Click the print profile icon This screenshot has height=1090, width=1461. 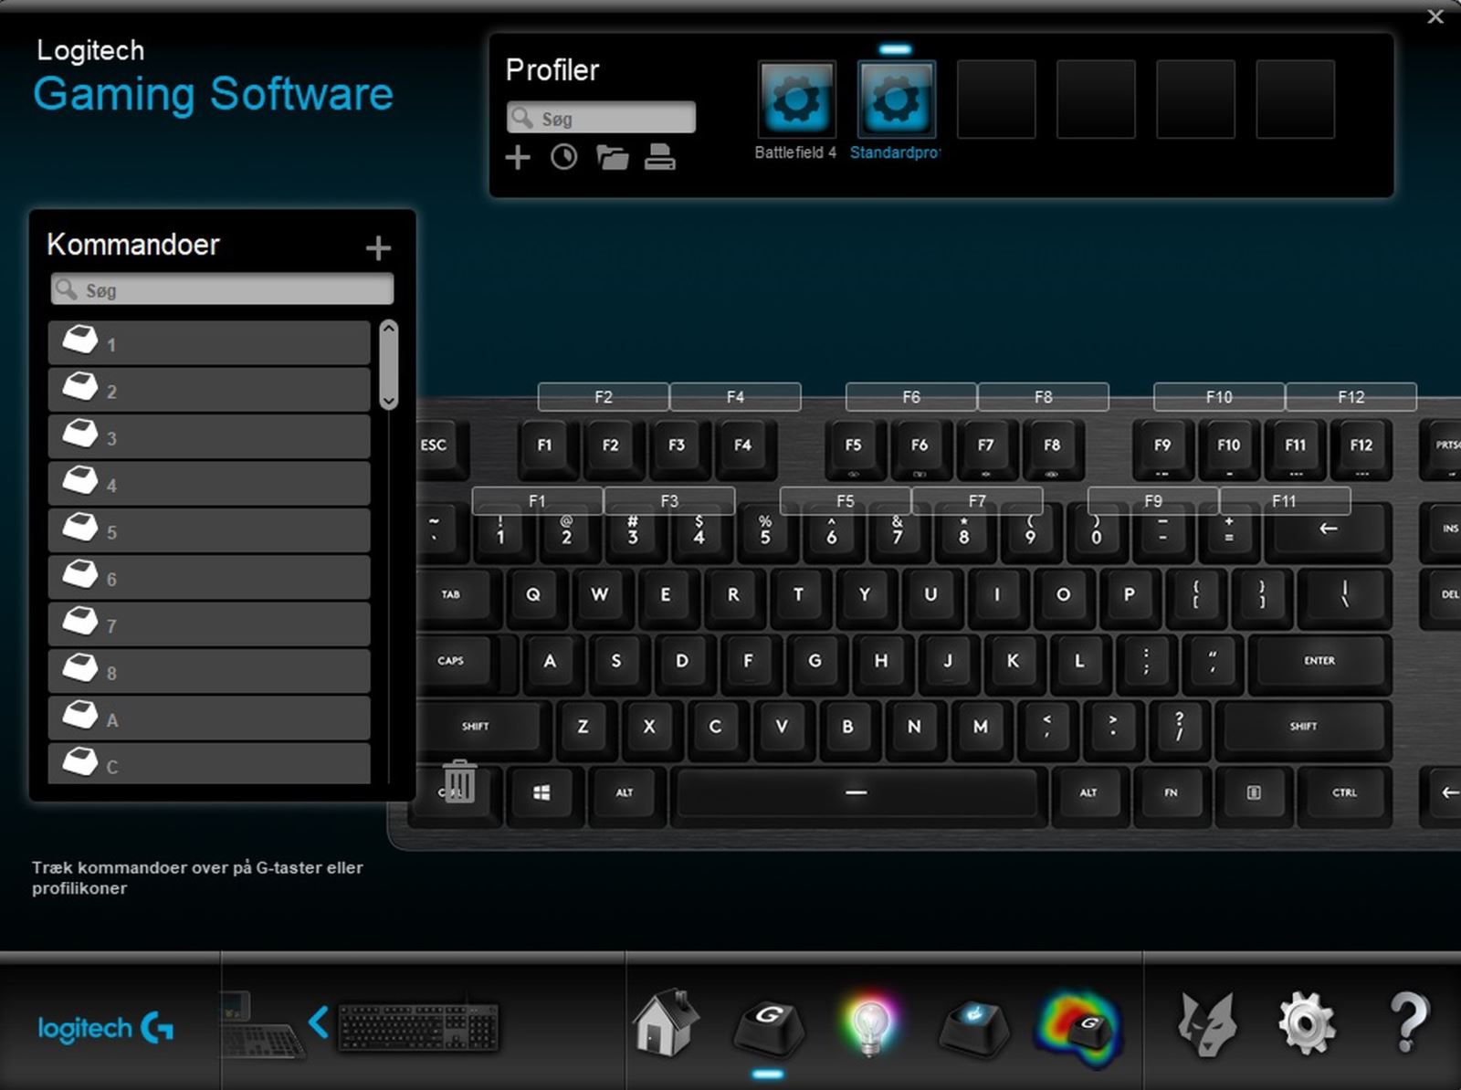click(659, 157)
